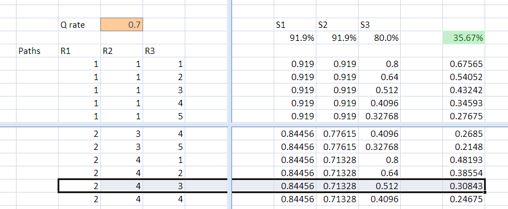This screenshot has width=508, height=209.
Task: Click the R3 column header cell
Action: 164,51
